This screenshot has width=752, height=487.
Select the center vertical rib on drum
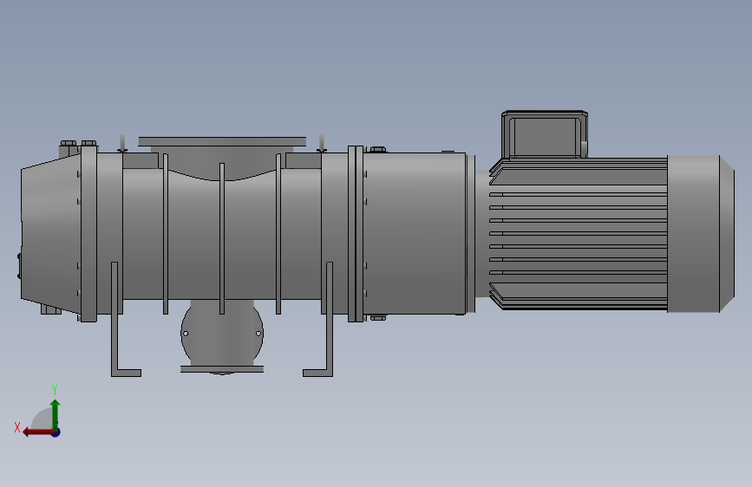click(x=221, y=238)
